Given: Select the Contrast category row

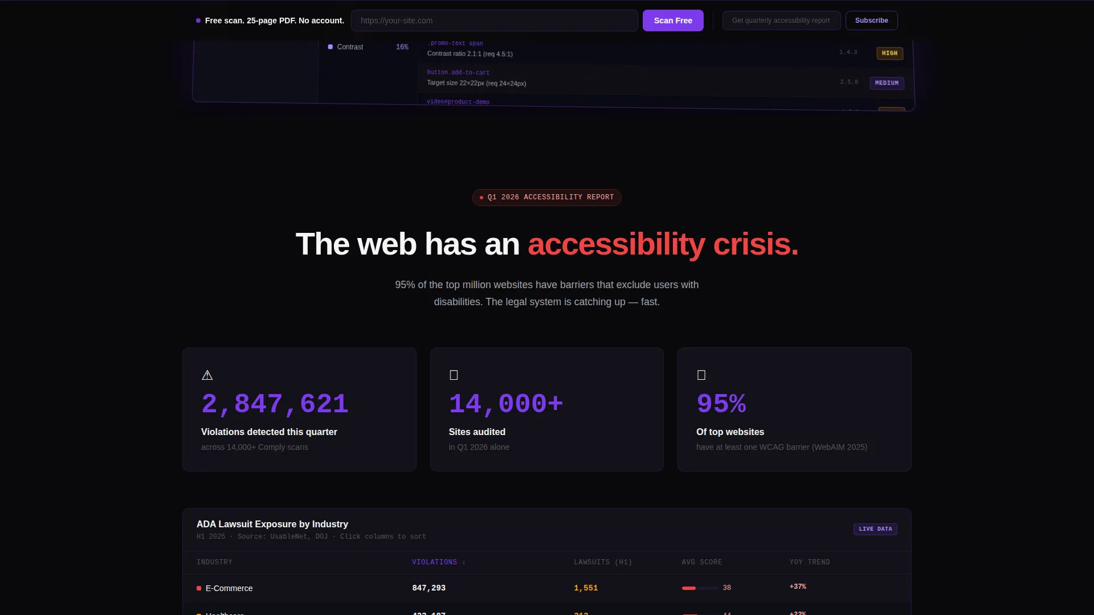Looking at the screenshot, I should (368, 47).
